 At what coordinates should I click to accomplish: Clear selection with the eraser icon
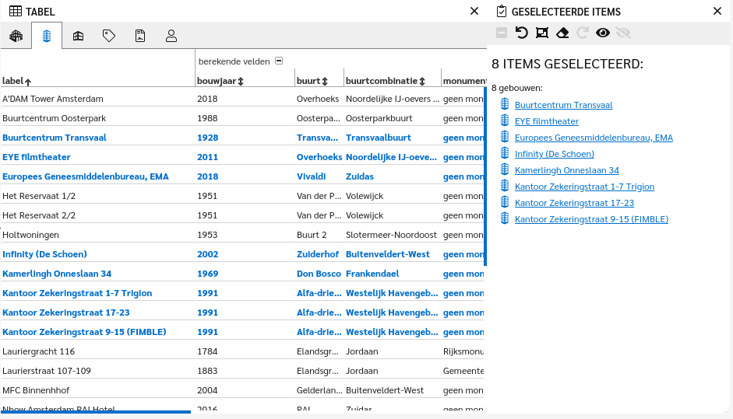(562, 33)
